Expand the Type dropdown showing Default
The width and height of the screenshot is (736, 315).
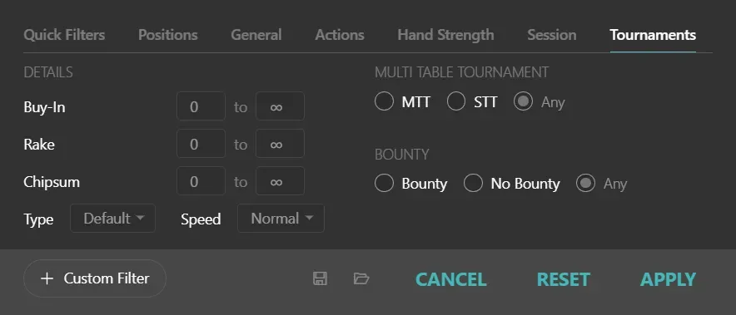click(112, 219)
